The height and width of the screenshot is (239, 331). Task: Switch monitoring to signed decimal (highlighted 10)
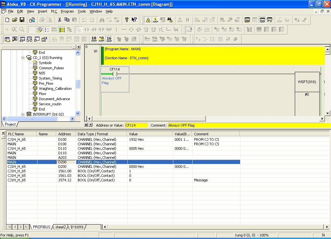pos(101,39)
